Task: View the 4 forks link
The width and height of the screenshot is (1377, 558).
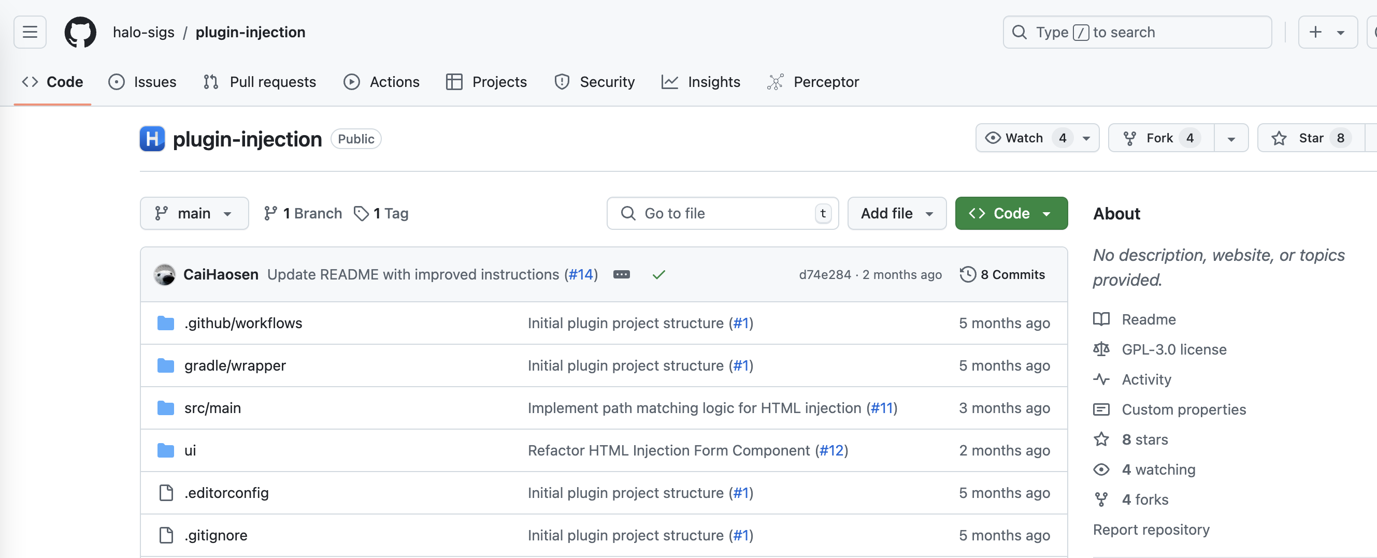Action: coord(1145,500)
